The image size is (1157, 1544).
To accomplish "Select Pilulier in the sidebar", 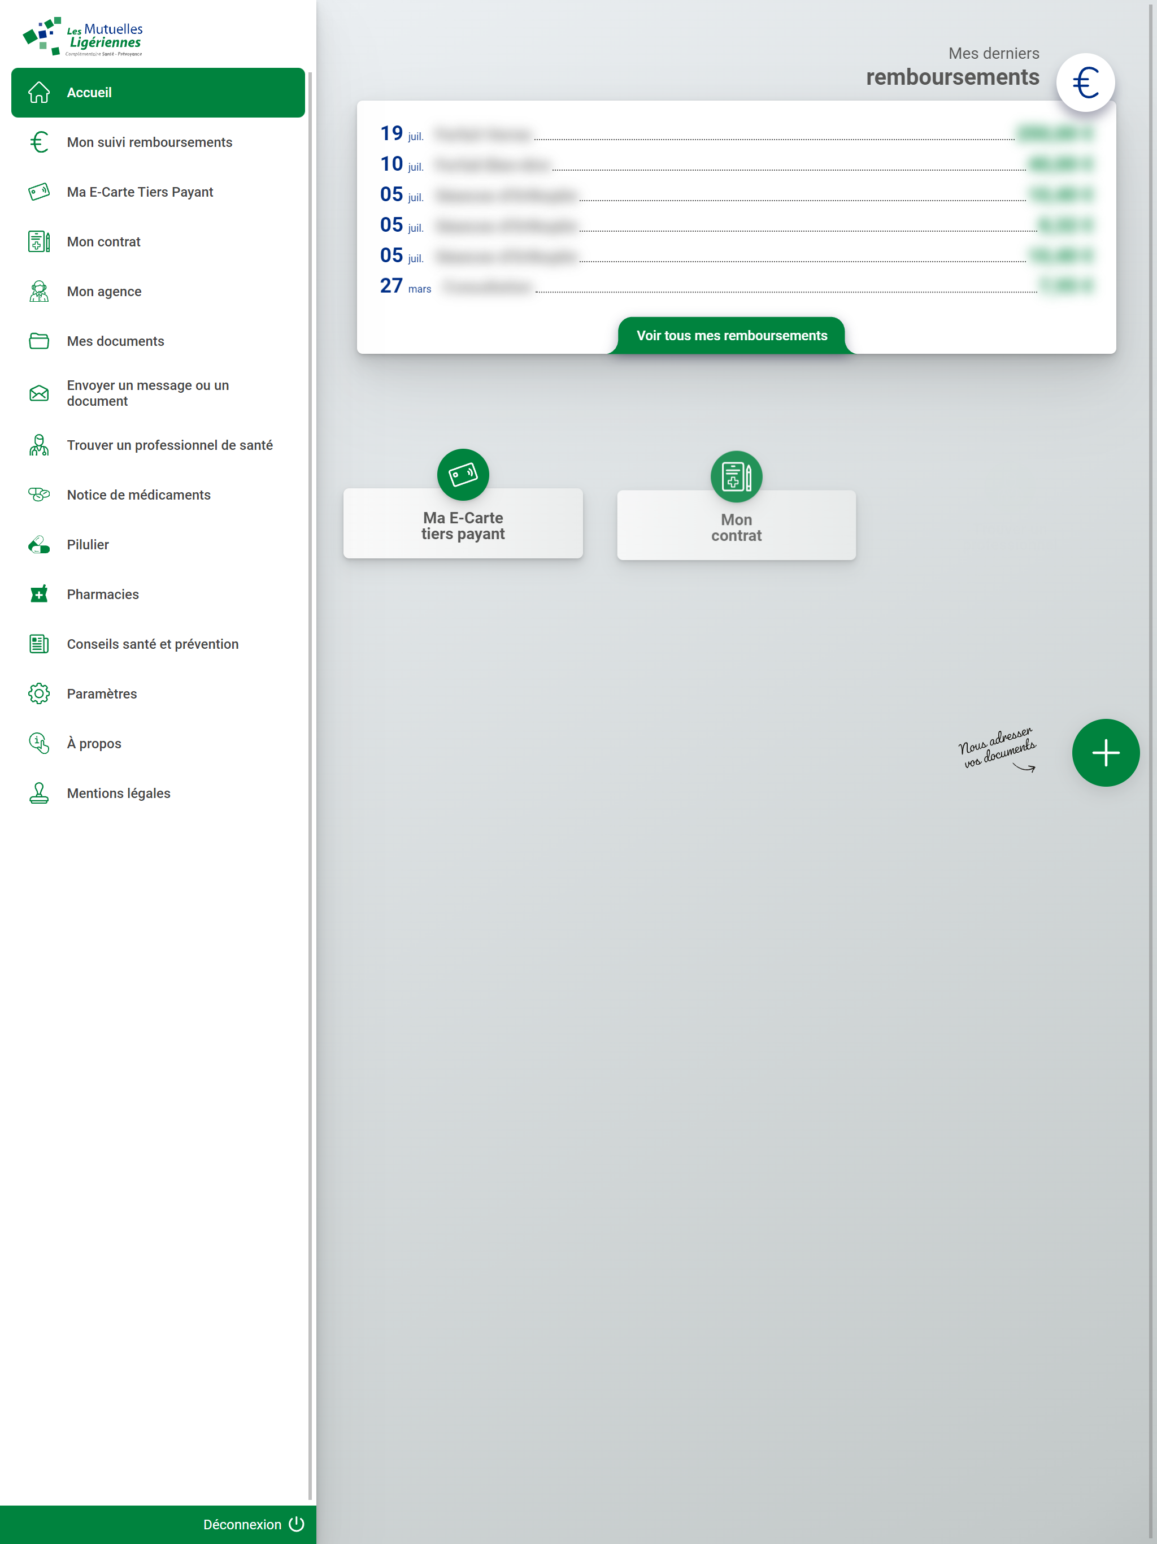I will 158,544.
